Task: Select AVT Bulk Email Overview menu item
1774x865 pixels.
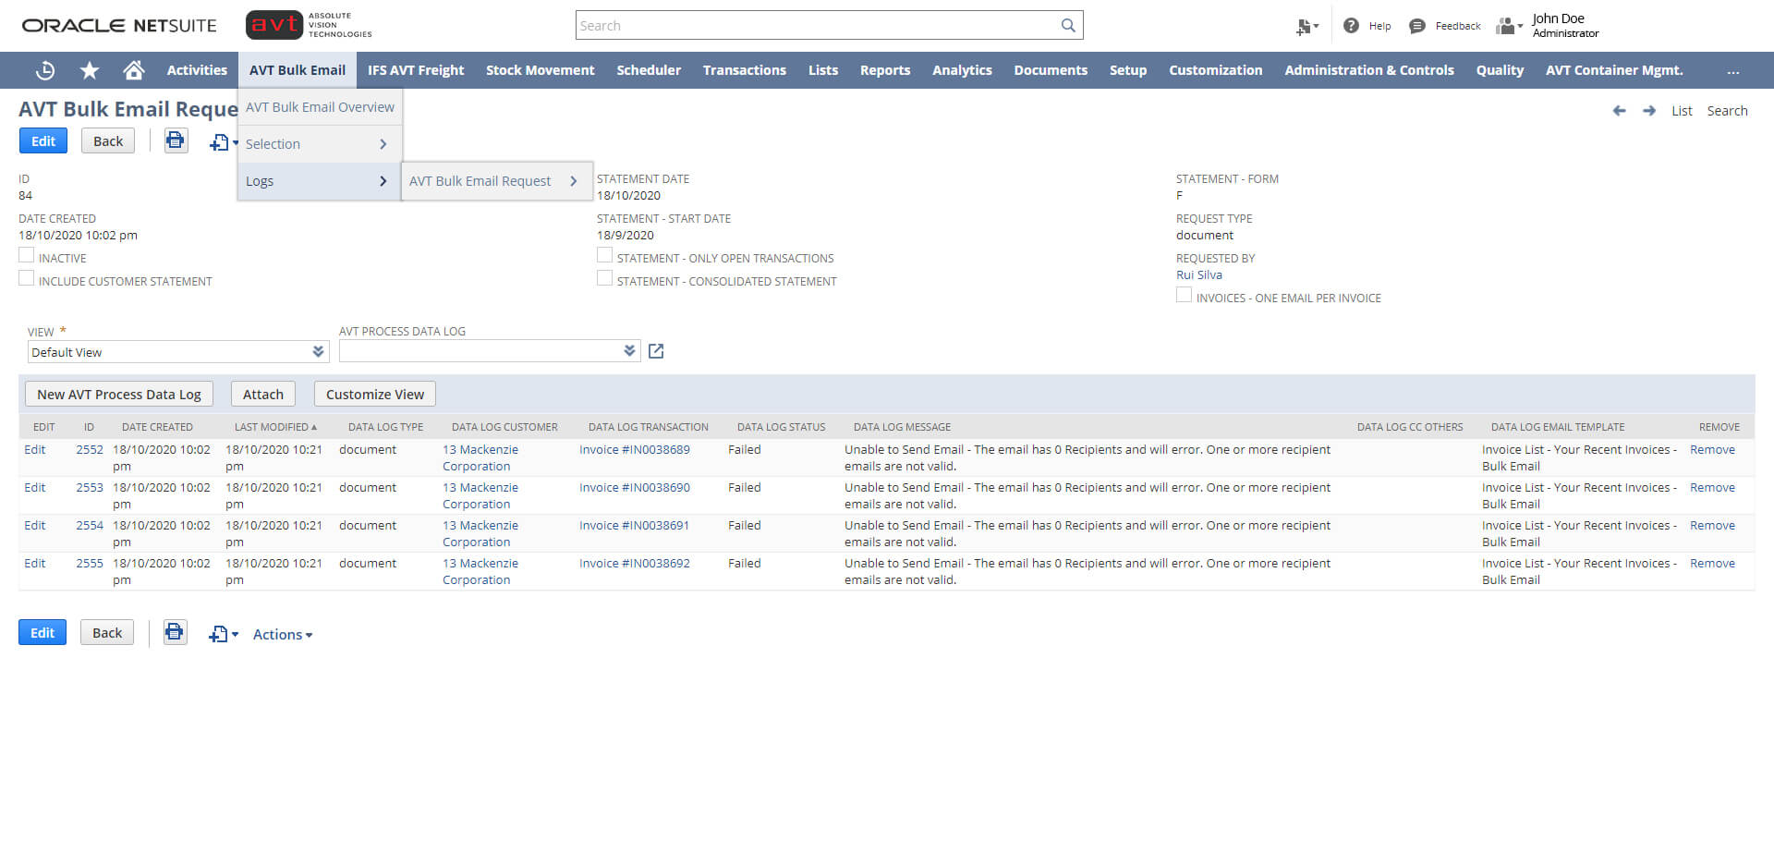Action: (320, 106)
